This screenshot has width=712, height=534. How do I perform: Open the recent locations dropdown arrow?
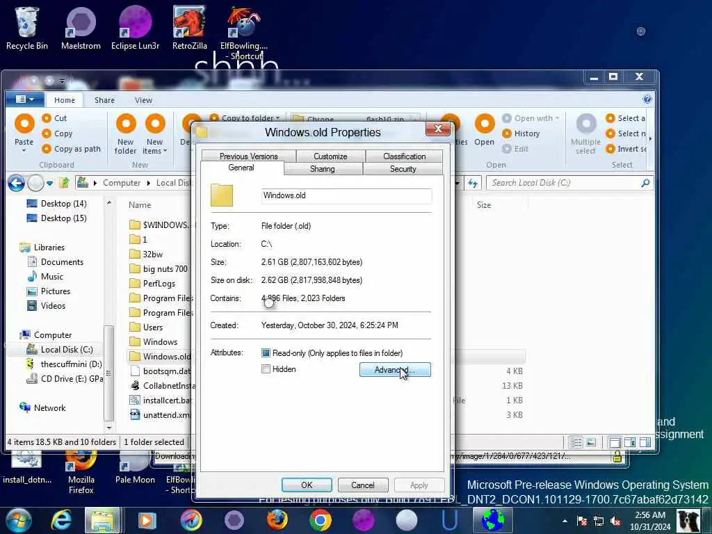coord(49,184)
